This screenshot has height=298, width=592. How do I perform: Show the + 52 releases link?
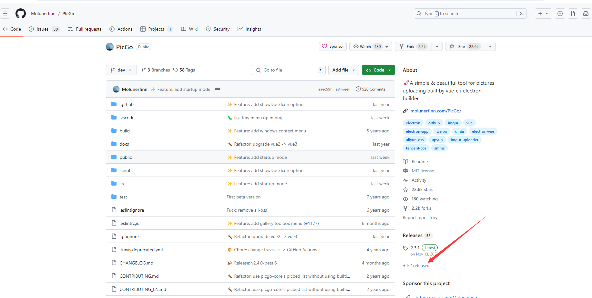[416, 265]
